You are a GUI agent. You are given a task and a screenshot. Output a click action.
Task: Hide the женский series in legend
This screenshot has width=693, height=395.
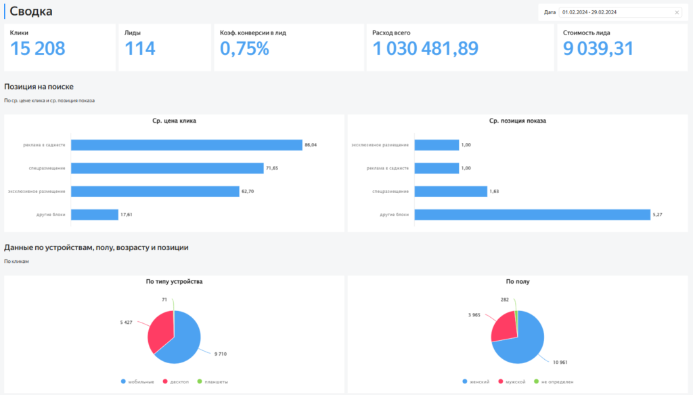(x=476, y=382)
